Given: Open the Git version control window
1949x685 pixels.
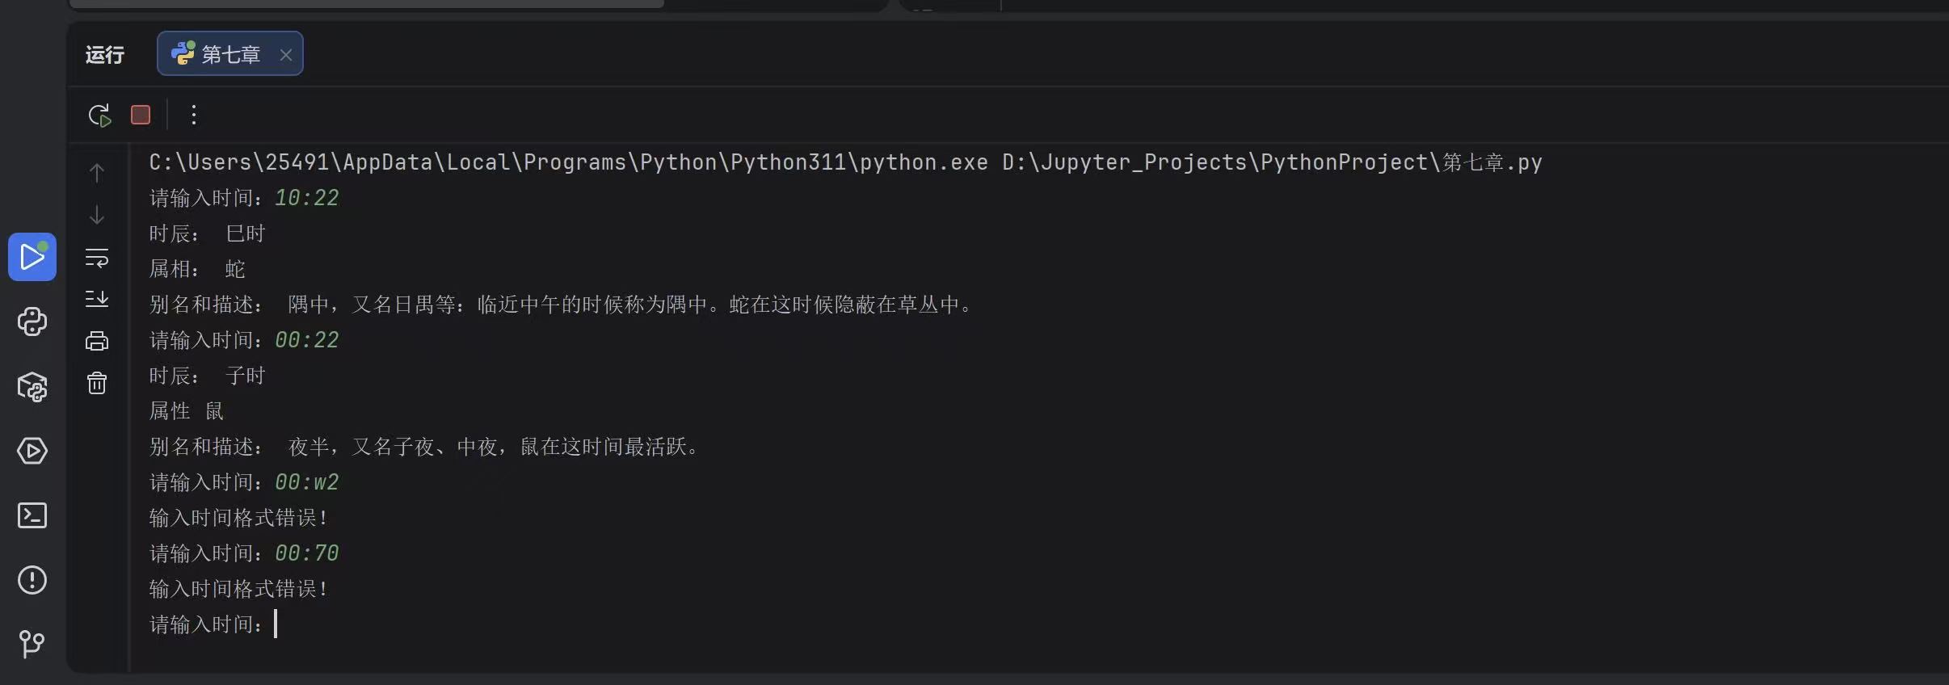Looking at the screenshot, I should pos(32,644).
